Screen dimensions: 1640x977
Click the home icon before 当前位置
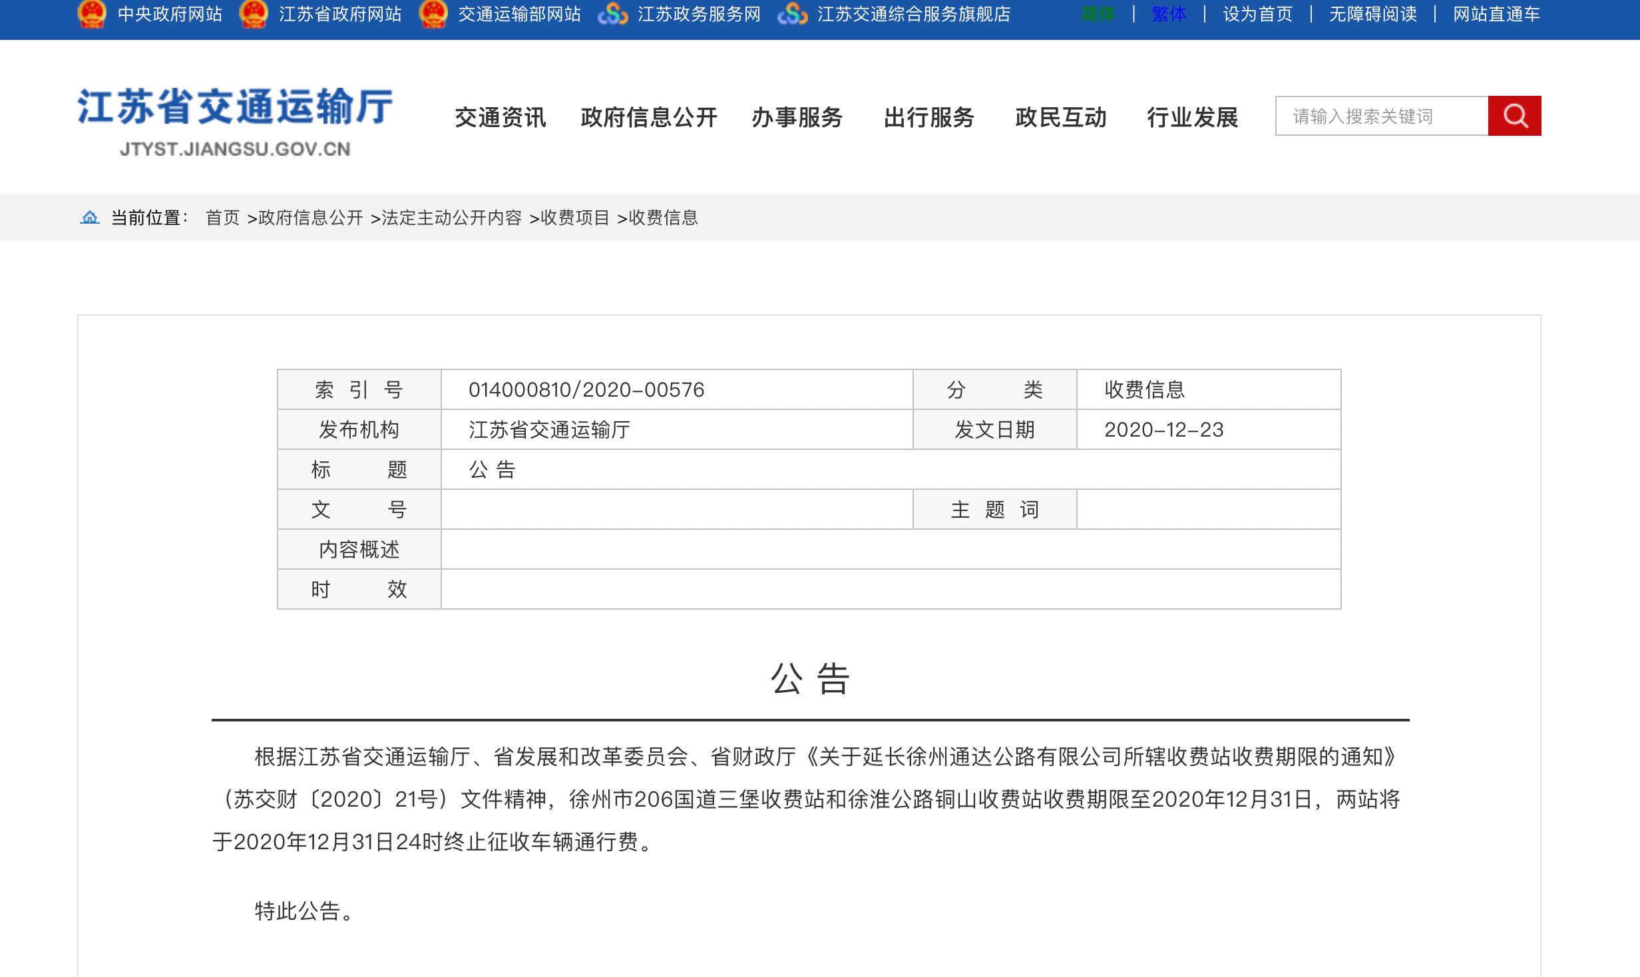coord(89,218)
